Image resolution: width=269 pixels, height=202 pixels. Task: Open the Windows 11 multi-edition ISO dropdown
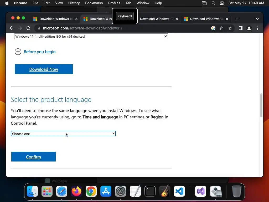[91, 36]
